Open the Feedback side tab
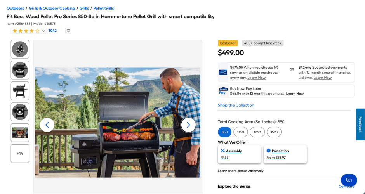365x194 pixels. point(360,124)
